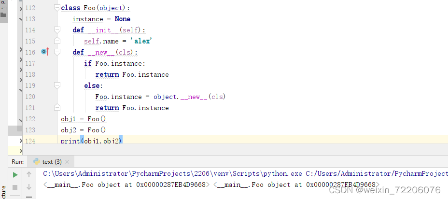448x199 pixels.
Task: Click the down arrow in the Run panel
Action: click(29, 187)
